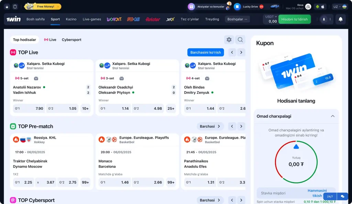This screenshot has width=352, height=204.
Task: Bet G'2 2.66 on Barcelona
Action: click(x=148, y=182)
